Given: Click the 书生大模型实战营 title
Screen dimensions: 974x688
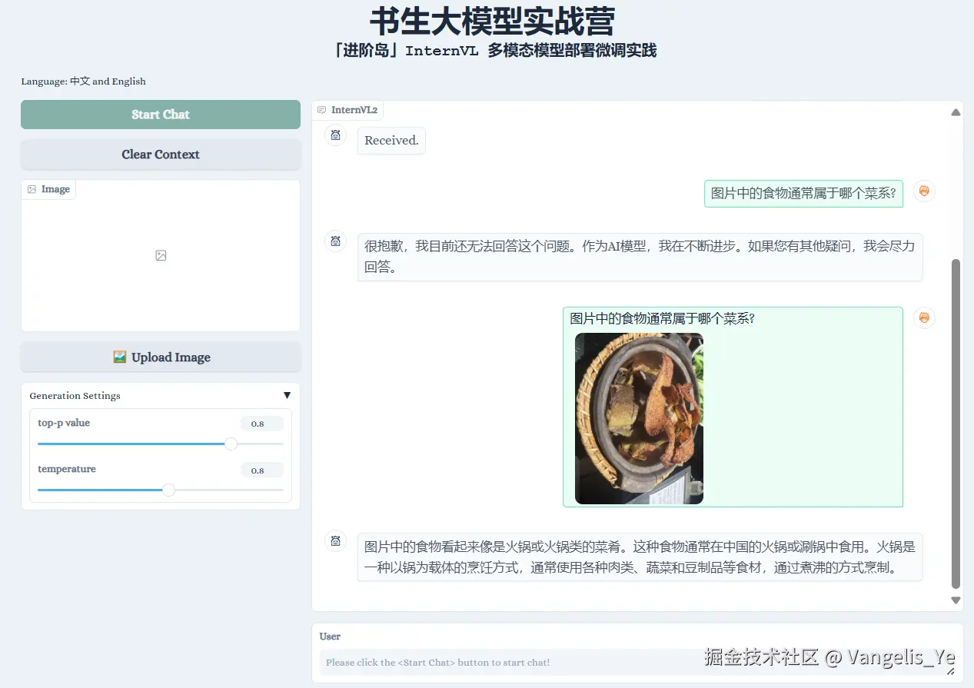Looking at the screenshot, I should 492,21.
